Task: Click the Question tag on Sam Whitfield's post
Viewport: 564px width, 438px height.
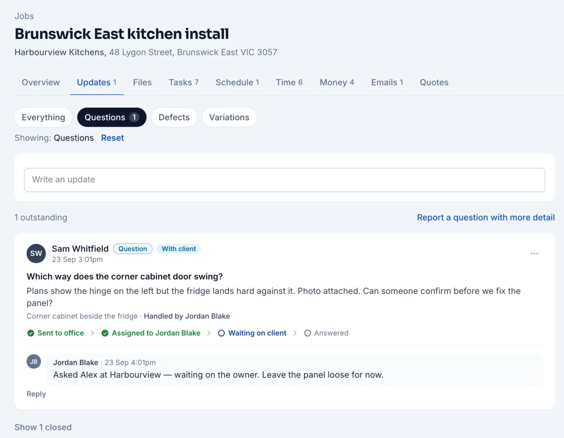Action: pos(133,249)
